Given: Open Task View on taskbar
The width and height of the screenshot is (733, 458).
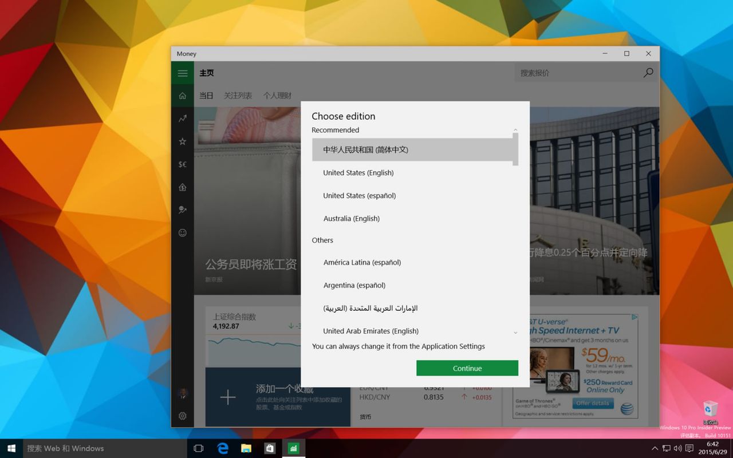Looking at the screenshot, I should click(x=198, y=448).
